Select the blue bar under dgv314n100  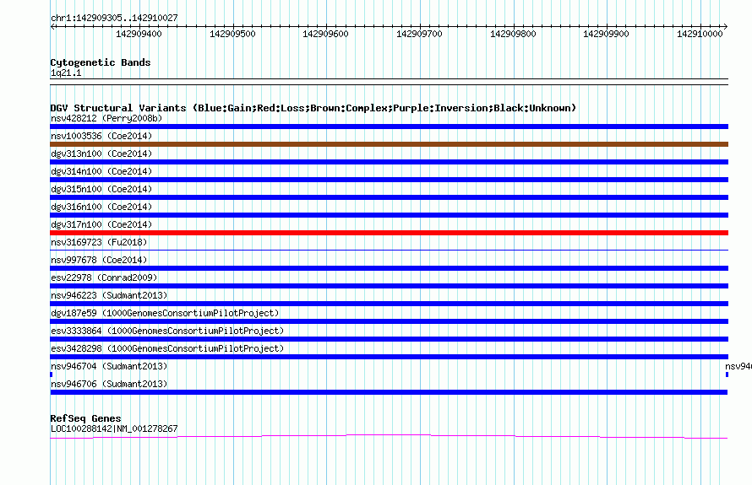389,180
